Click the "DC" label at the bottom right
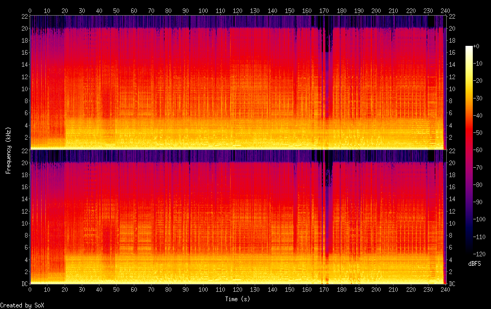 [452, 284]
